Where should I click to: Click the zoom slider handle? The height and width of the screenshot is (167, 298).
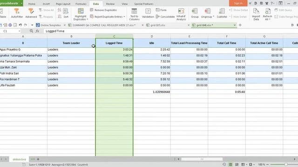click(286, 165)
